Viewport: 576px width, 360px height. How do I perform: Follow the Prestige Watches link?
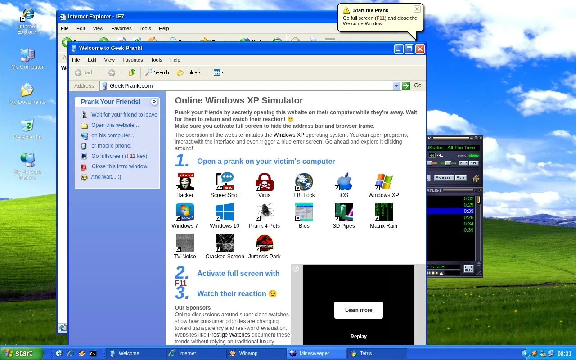229,335
